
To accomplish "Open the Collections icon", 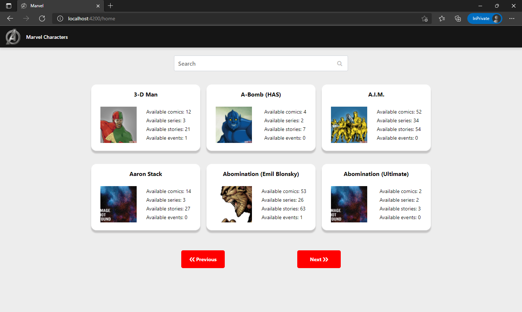I will click(x=458, y=19).
